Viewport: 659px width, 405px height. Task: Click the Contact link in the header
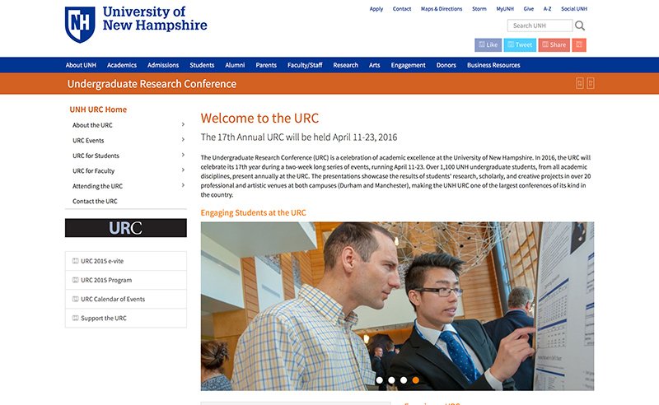coord(402,9)
